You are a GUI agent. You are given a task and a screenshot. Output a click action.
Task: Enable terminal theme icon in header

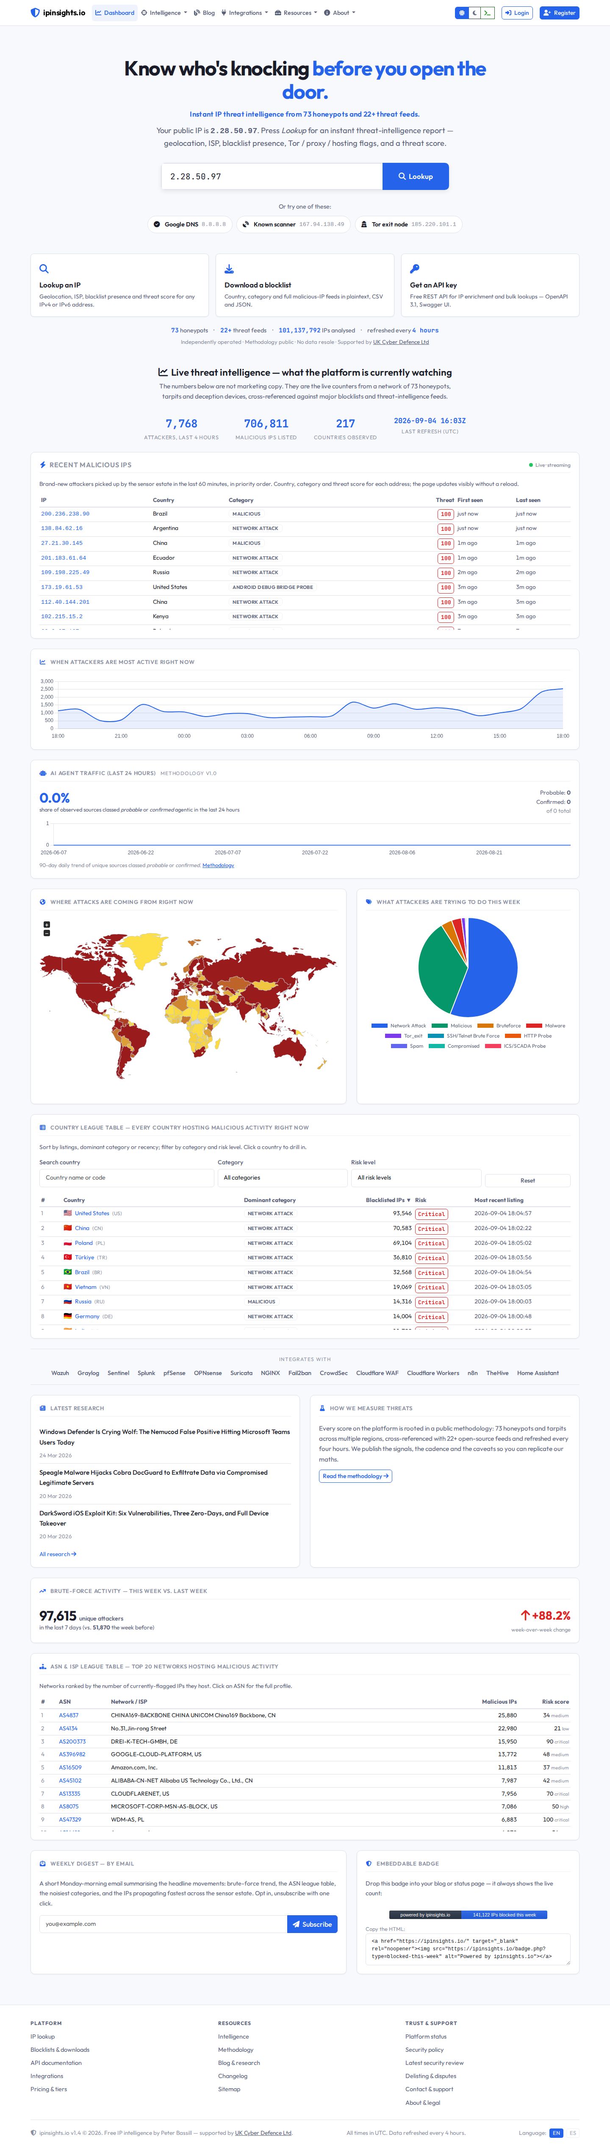point(488,12)
